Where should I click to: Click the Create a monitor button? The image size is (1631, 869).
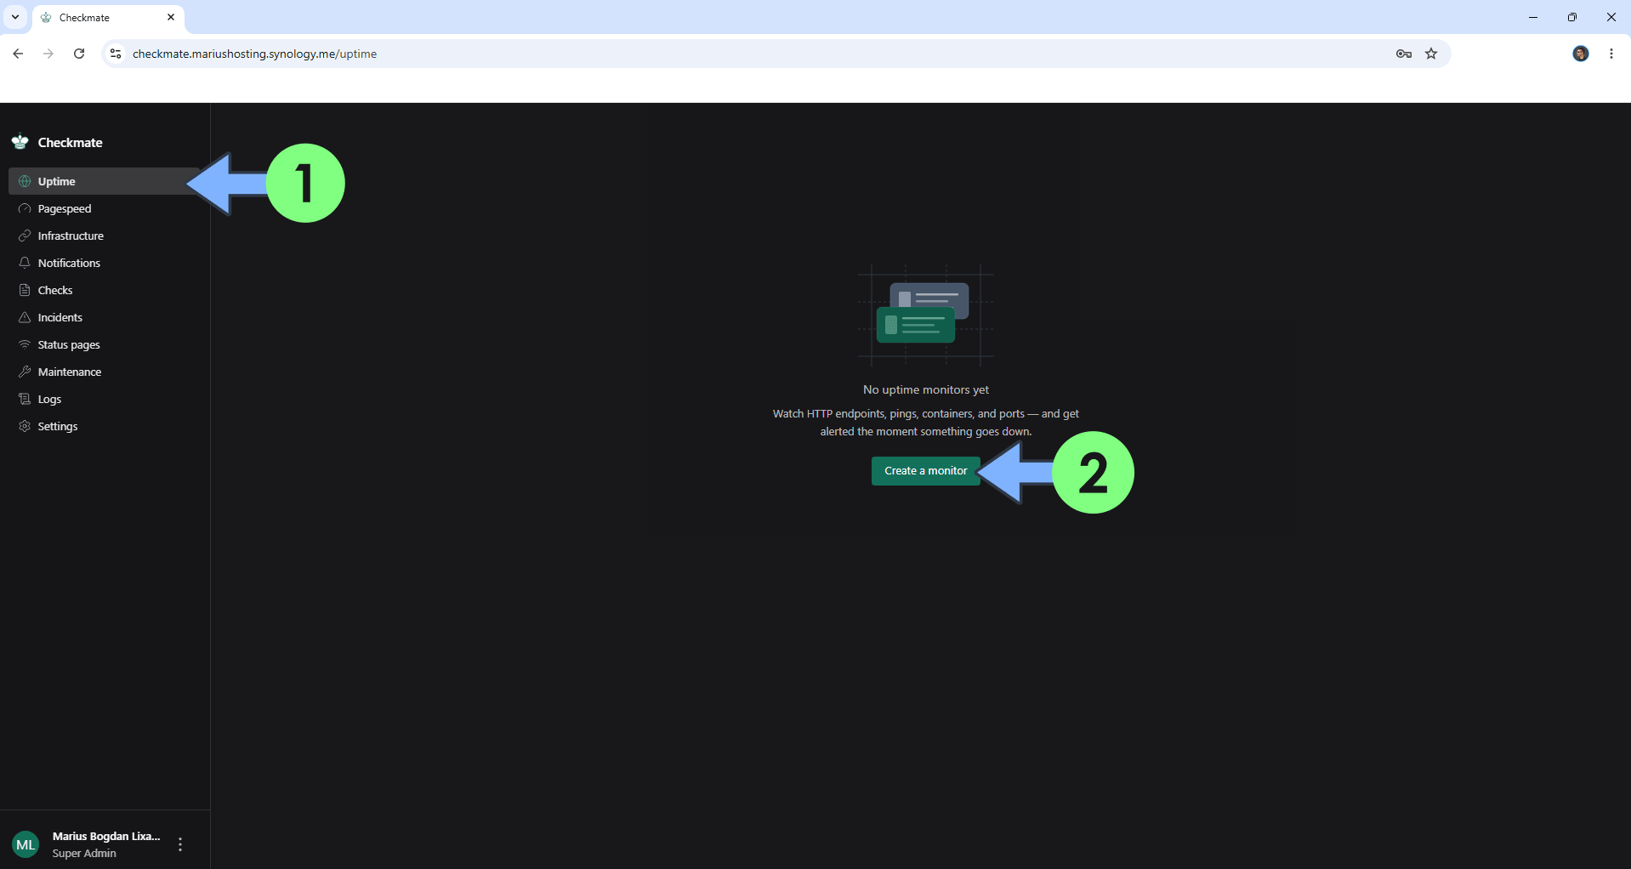925,471
